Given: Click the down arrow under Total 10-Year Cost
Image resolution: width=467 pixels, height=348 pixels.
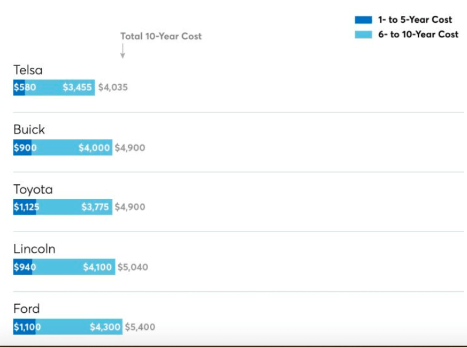Looking at the screenshot, I should tap(122, 51).
